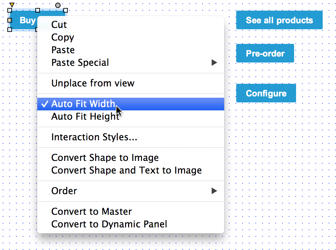The width and height of the screenshot is (336, 250).
Task: Expand the Paste Special submenu arrow
Action: pos(214,62)
